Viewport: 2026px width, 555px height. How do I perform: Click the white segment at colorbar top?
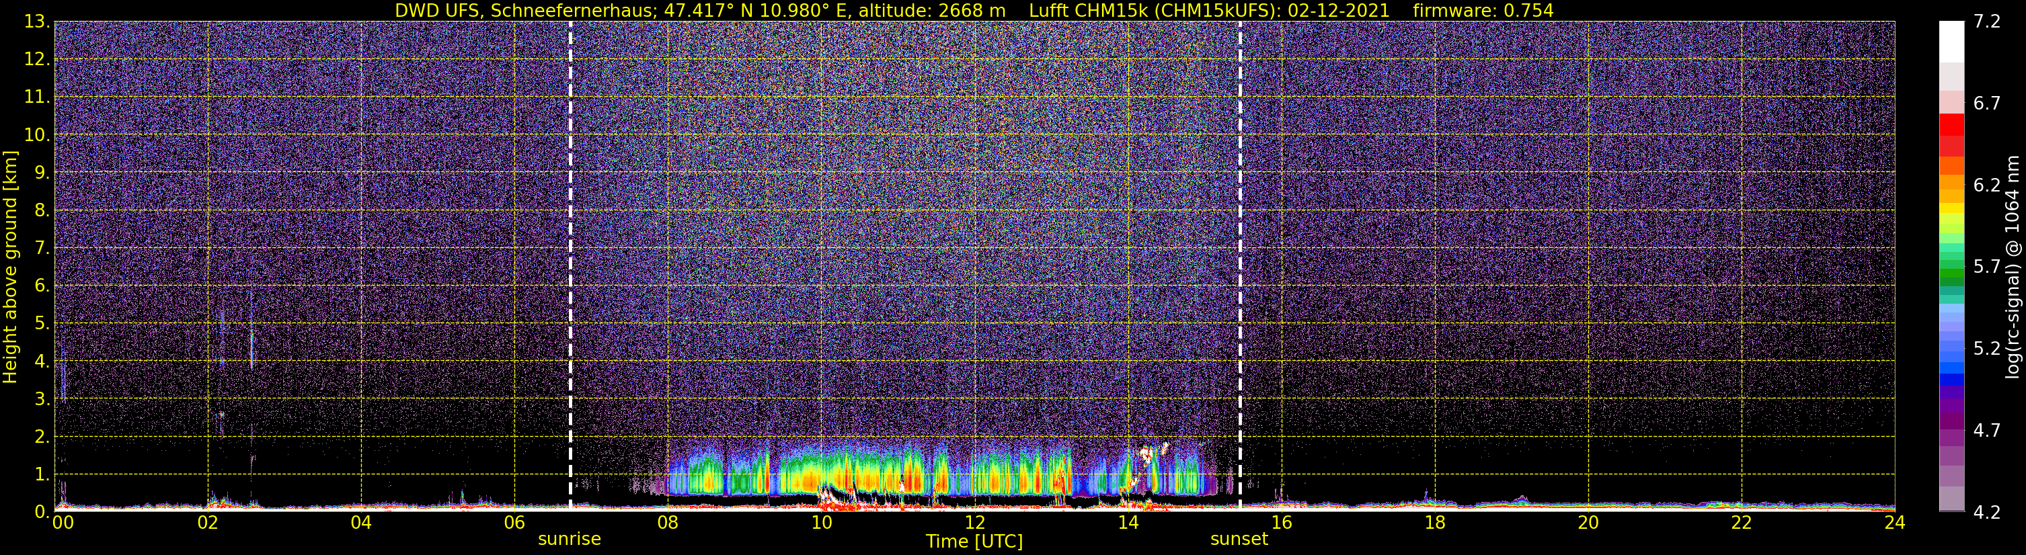click(1951, 42)
